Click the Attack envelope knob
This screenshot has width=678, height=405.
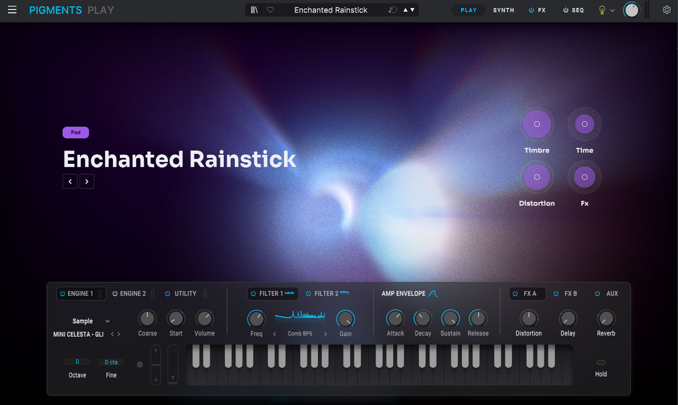point(395,319)
